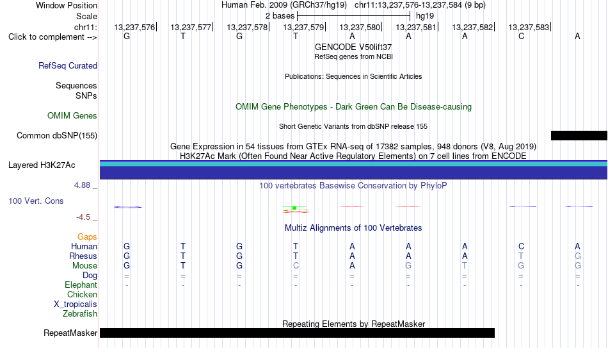Click '100 vertebrates Basewise Conservation by PhyloP' title
Viewport: 608px width, 348px height.
tap(353, 186)
